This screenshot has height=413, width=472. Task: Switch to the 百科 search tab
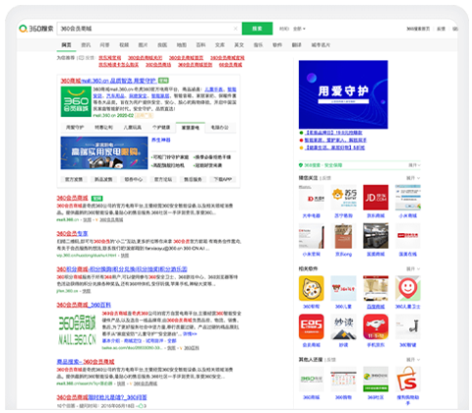[201, 45]
